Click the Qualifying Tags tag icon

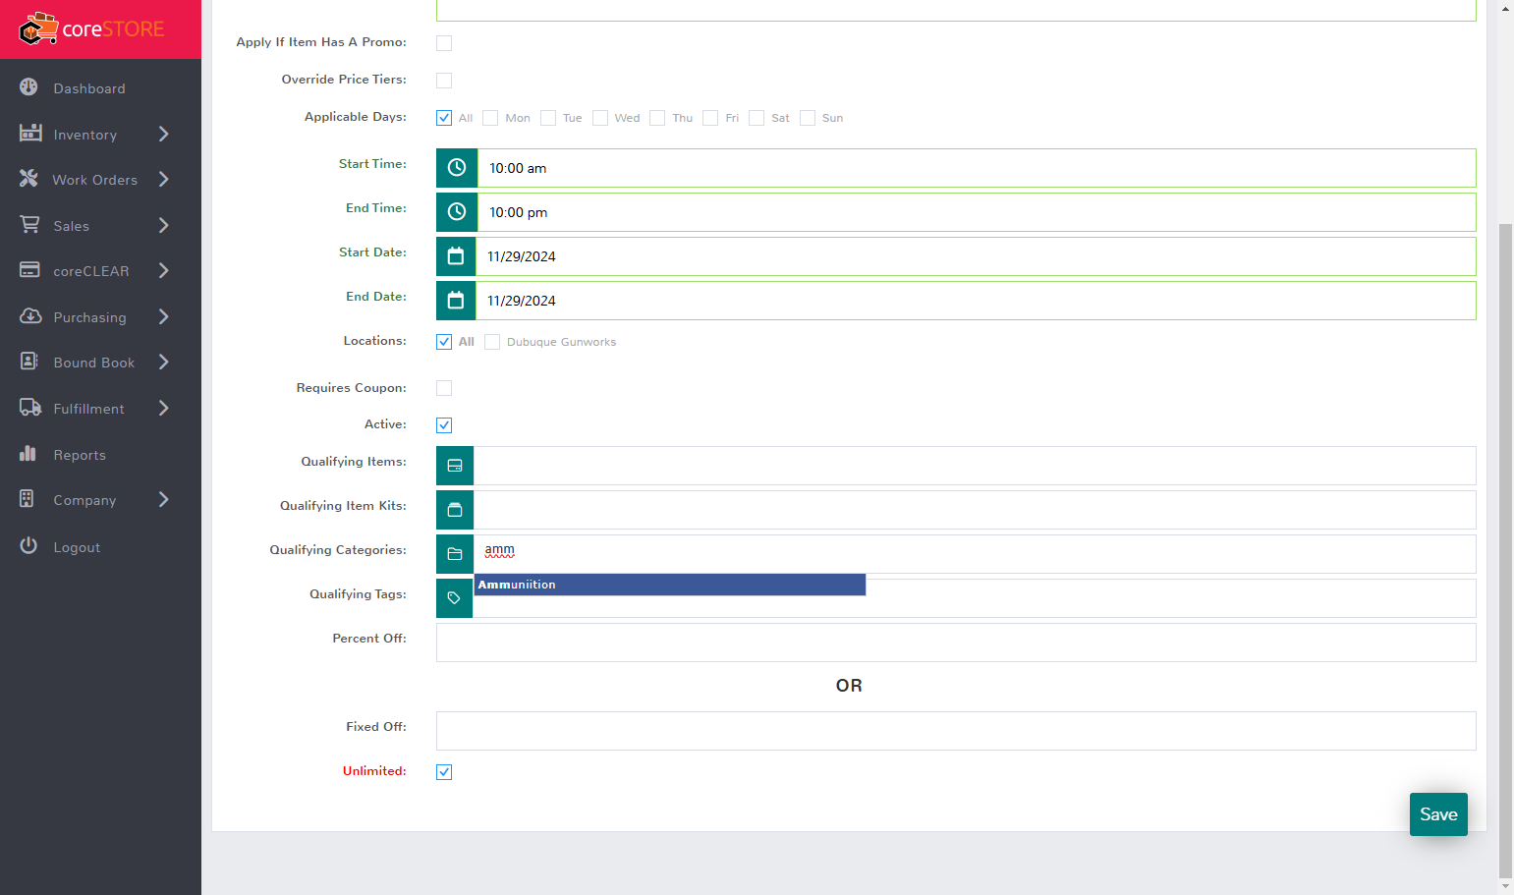point(454,598)
